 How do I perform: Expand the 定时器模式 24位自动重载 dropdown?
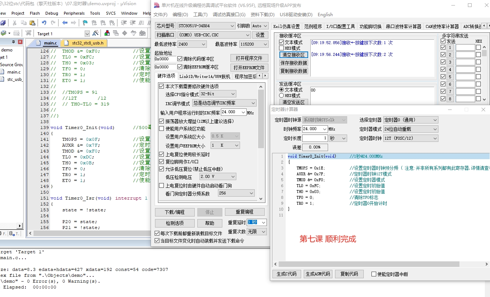tap(411, 129)
